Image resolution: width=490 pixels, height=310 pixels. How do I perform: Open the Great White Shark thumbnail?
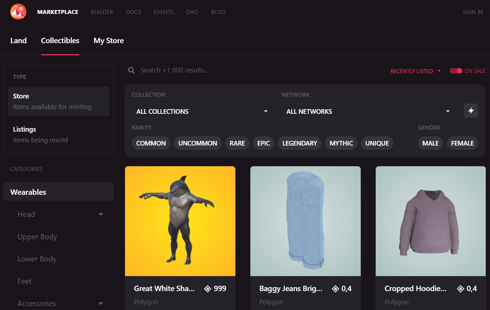click(x=180, y=221)
